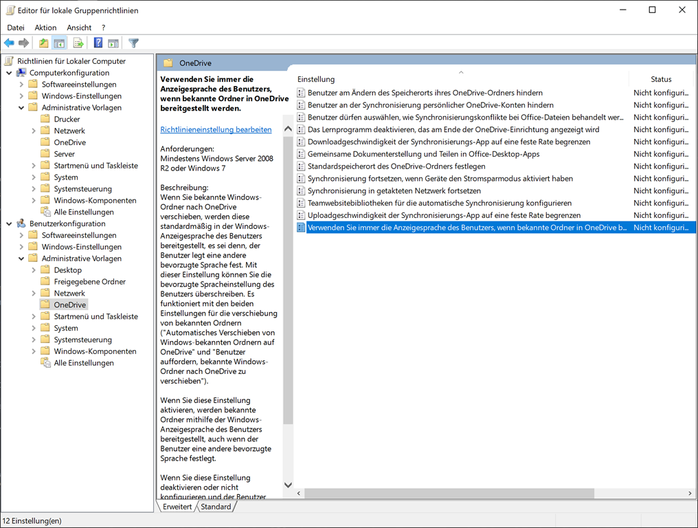Click the Richtlinieneinstellung bearbeiten link

[x=216, y=129]
